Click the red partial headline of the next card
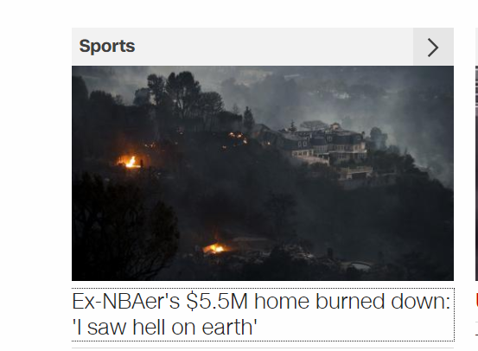Image resolution: width=478 pixels, height=351 pixels. [x=476, y=301]
